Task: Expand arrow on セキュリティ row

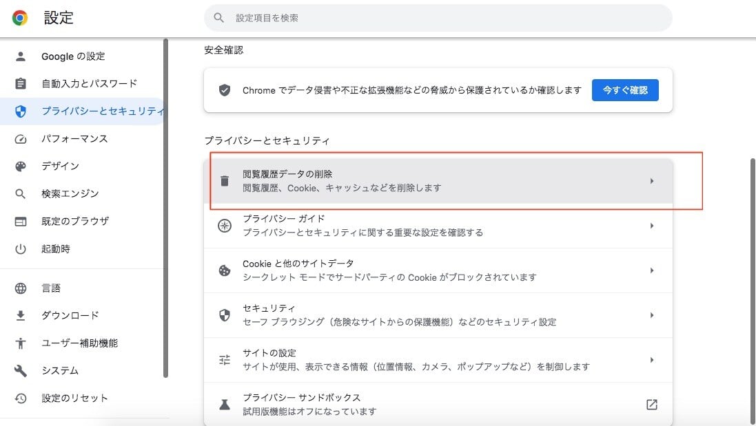Action: 651,315
